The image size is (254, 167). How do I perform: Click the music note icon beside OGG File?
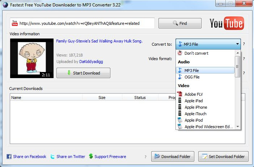pos(180,77)
